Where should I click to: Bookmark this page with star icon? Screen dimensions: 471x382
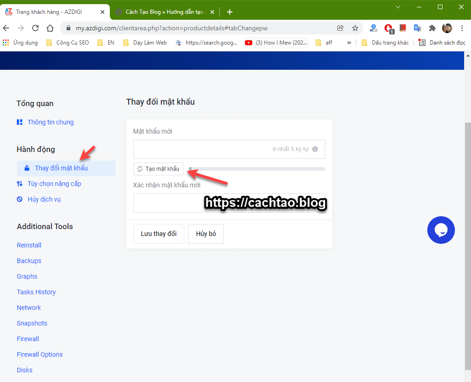coord(355,28)
